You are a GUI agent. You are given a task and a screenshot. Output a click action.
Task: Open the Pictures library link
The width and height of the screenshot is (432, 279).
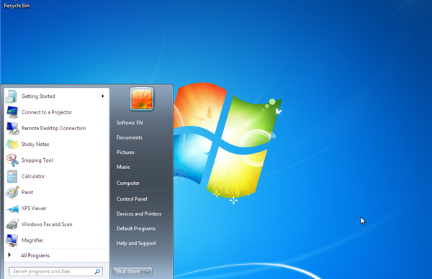tap(125, 152)
